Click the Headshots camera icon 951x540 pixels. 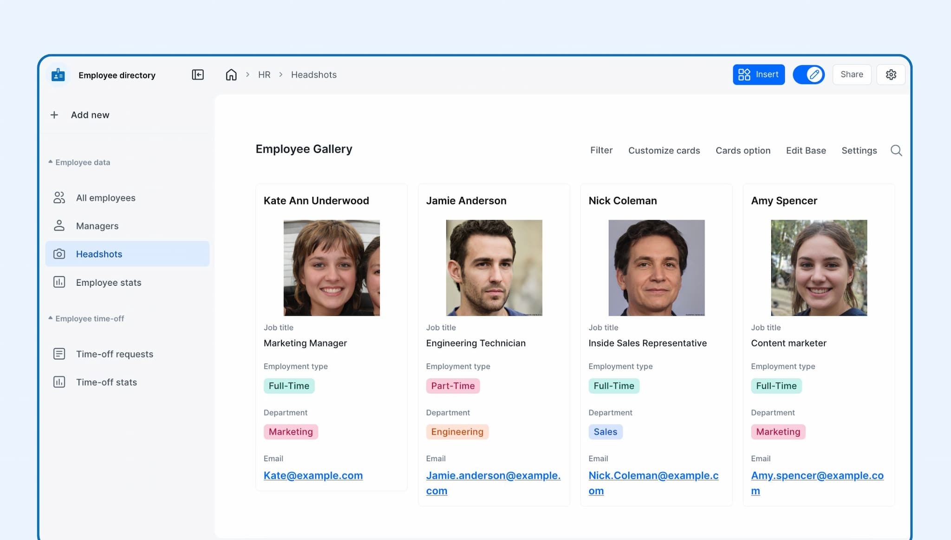tap(59, 254)
